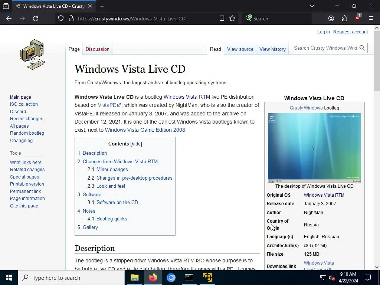
Task: Open Recent changes in sidebar
Action: click(27, 119)
